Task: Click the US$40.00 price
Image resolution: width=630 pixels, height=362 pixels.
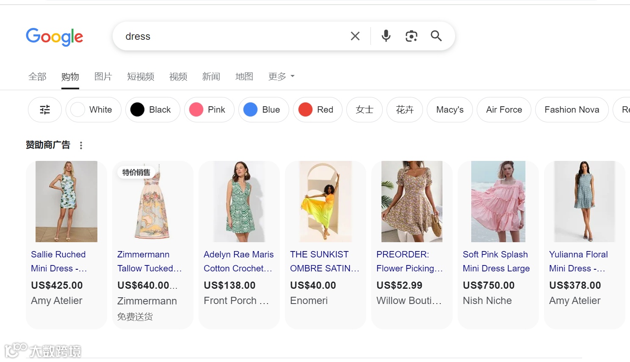Action: click(313, 285)
